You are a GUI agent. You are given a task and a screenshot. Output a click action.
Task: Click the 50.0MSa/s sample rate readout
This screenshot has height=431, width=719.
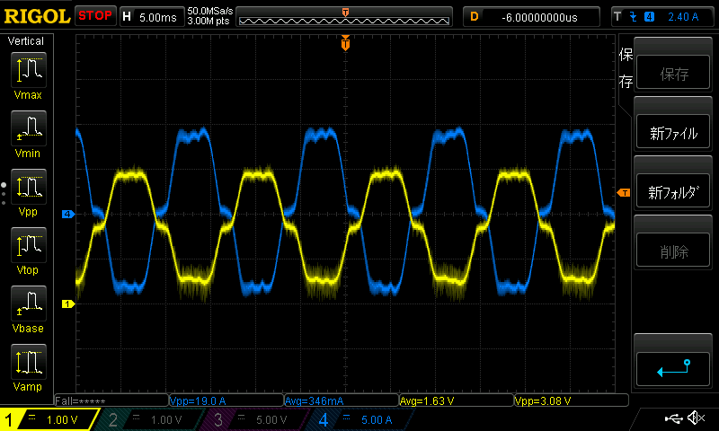[x=210, y=11]
